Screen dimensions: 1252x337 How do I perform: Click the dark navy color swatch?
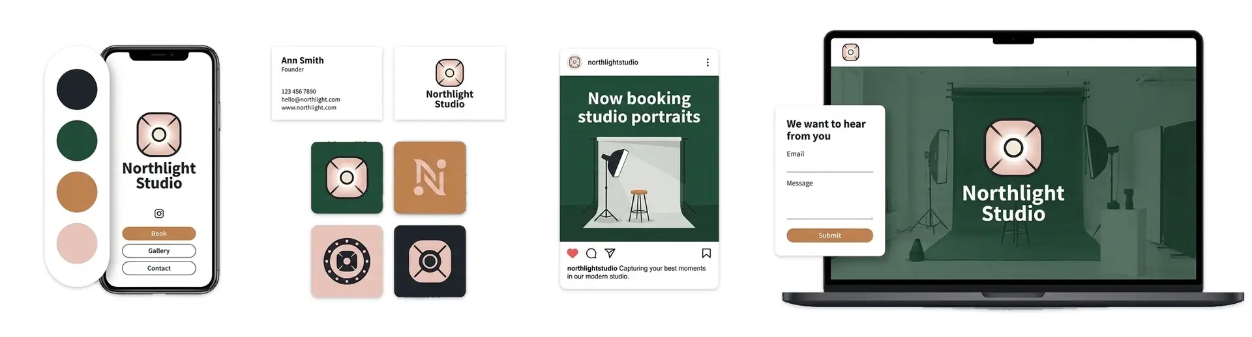(77, 90)
